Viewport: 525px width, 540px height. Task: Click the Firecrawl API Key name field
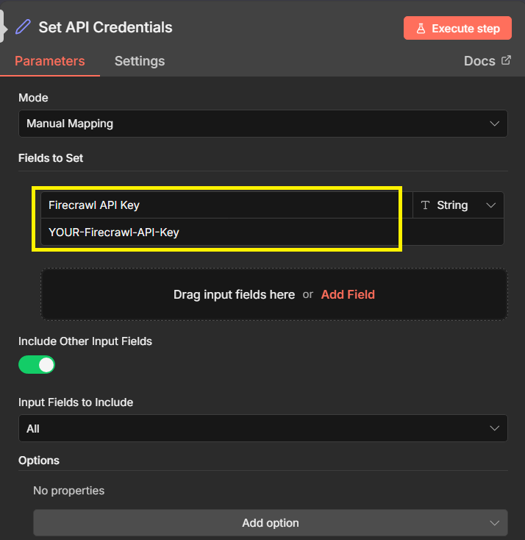221,205
